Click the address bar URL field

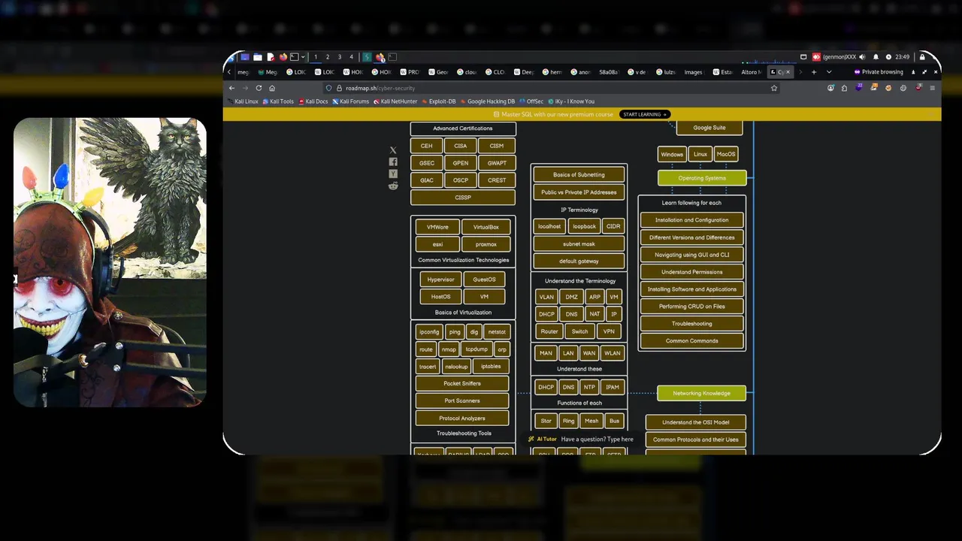[552, 88]
